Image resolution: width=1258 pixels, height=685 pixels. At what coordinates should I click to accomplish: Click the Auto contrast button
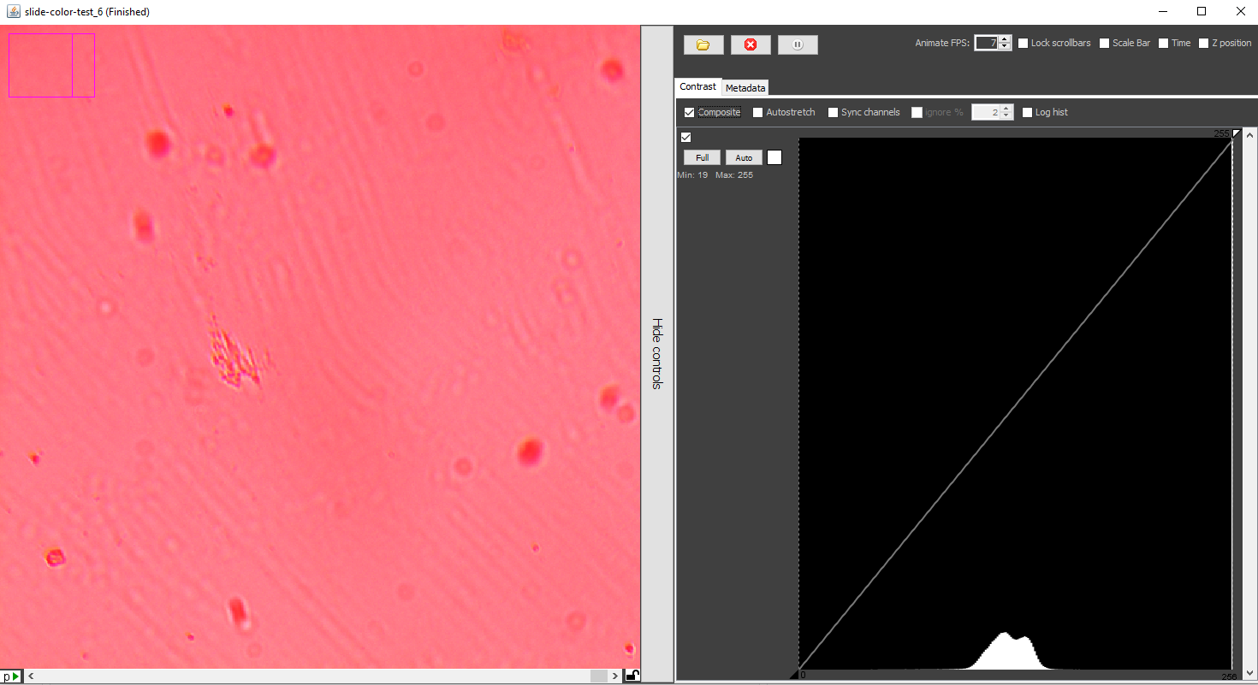pos(743,157)
